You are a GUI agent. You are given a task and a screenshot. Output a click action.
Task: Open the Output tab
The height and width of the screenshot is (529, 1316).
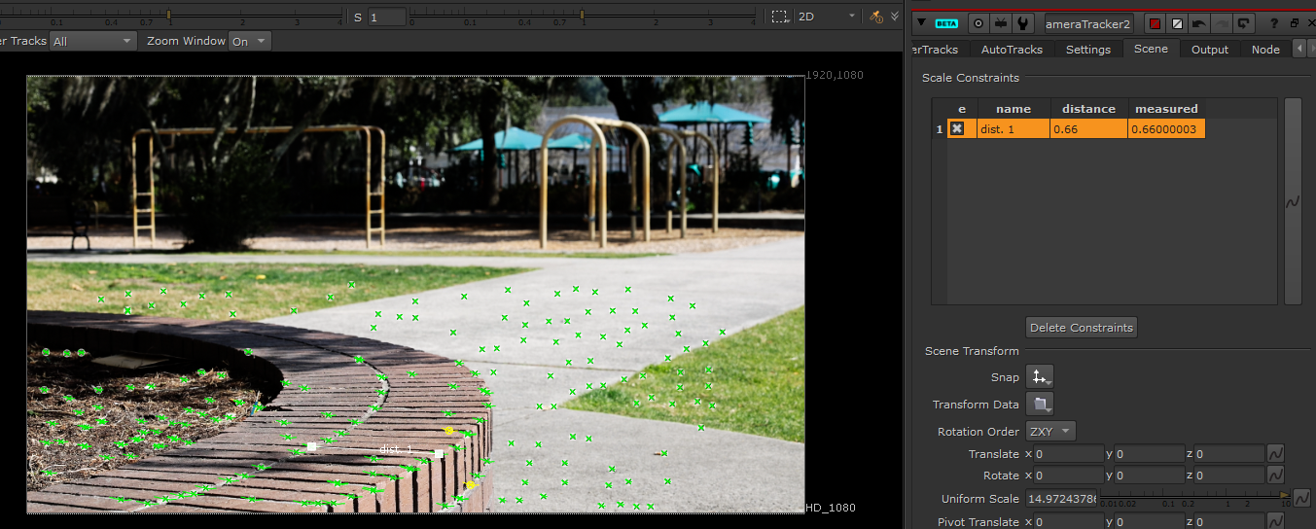[x=1210, y=50]
